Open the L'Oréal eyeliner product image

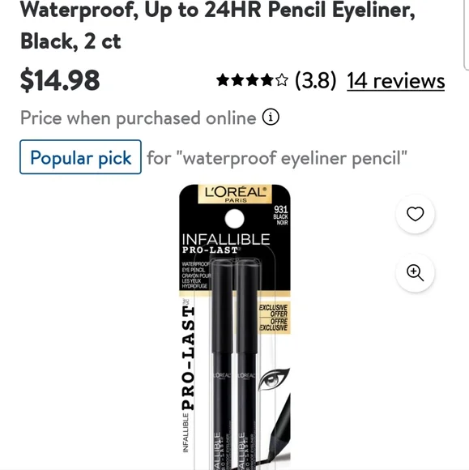[235, 327]
